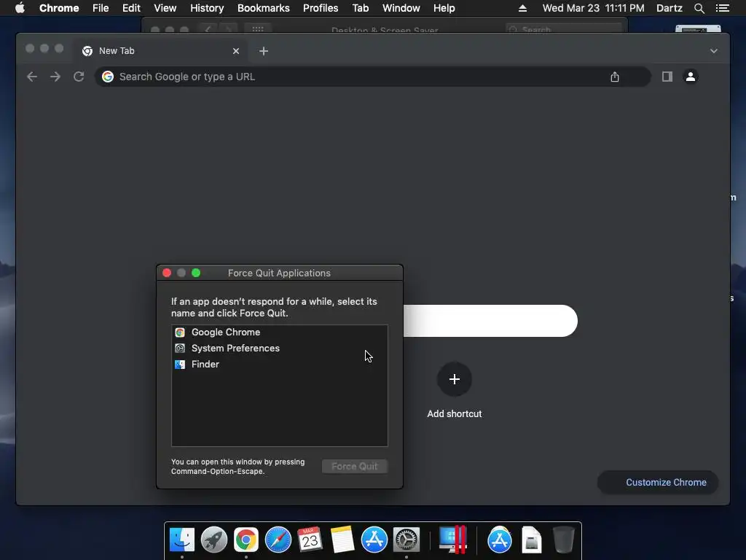Open the Chrome application menu

tap(59, 8)
